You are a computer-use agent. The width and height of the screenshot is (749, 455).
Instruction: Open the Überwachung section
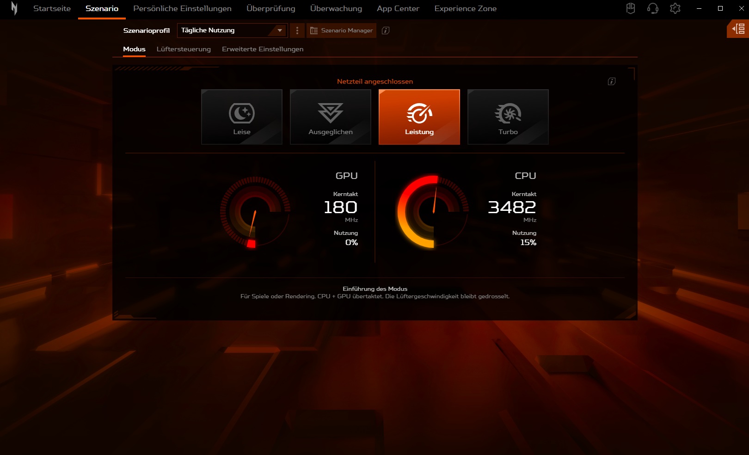click(336, 8)
